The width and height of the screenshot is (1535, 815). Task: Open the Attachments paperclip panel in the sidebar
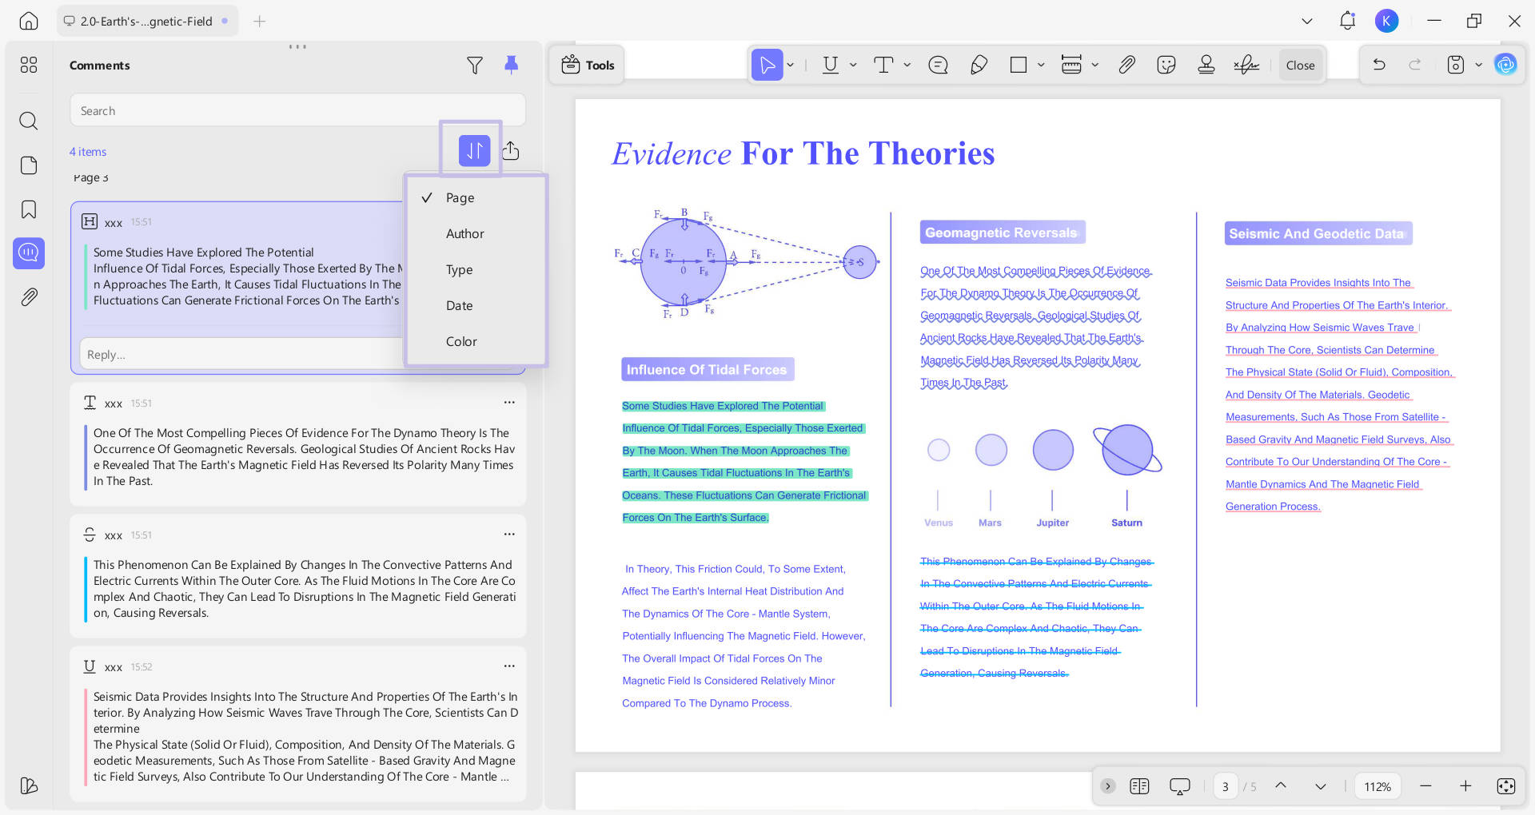pos(29,297)
